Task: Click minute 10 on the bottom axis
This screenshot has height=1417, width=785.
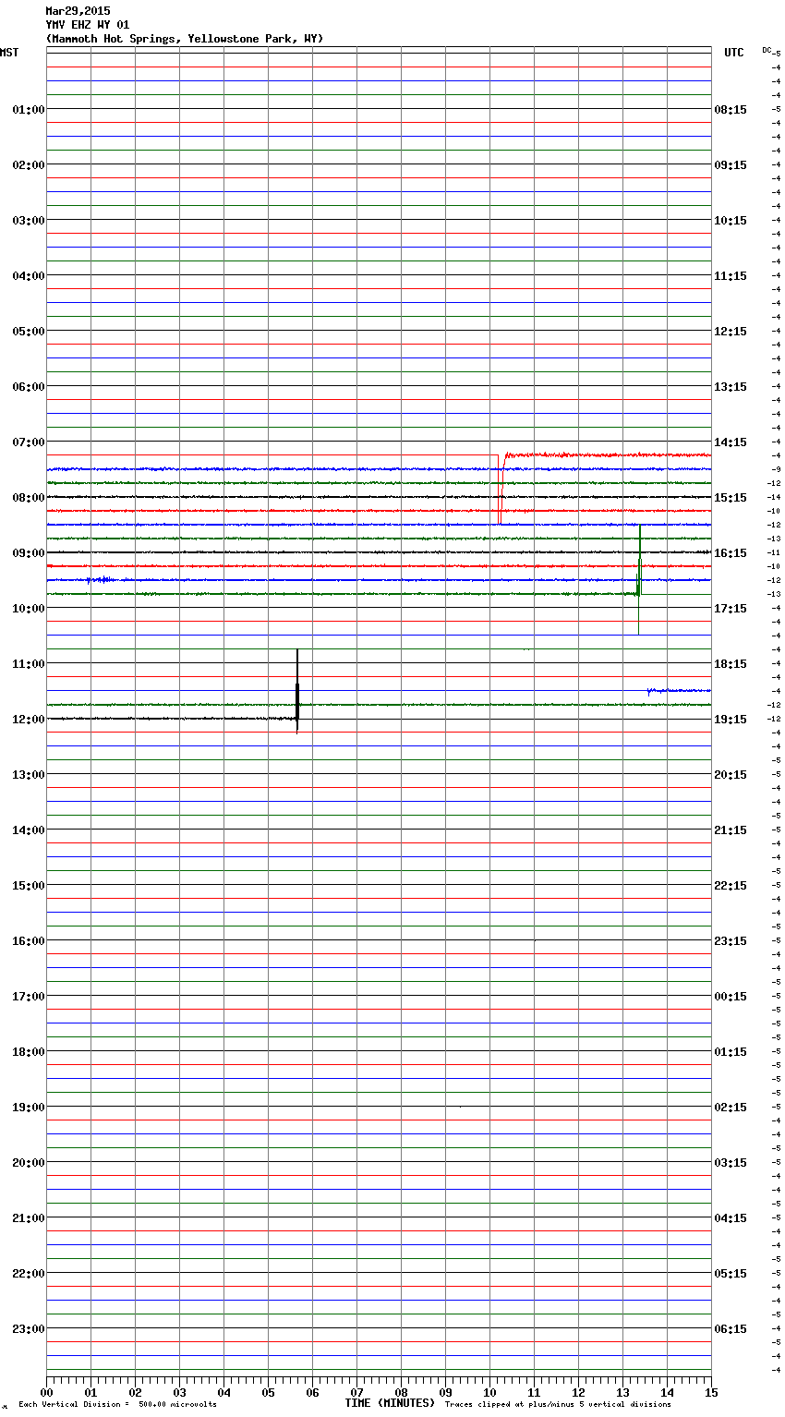Action: [489, 1391]
